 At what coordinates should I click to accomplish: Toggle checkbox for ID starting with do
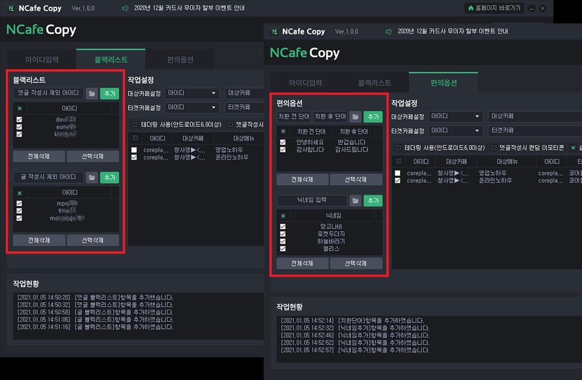[19, 119]
